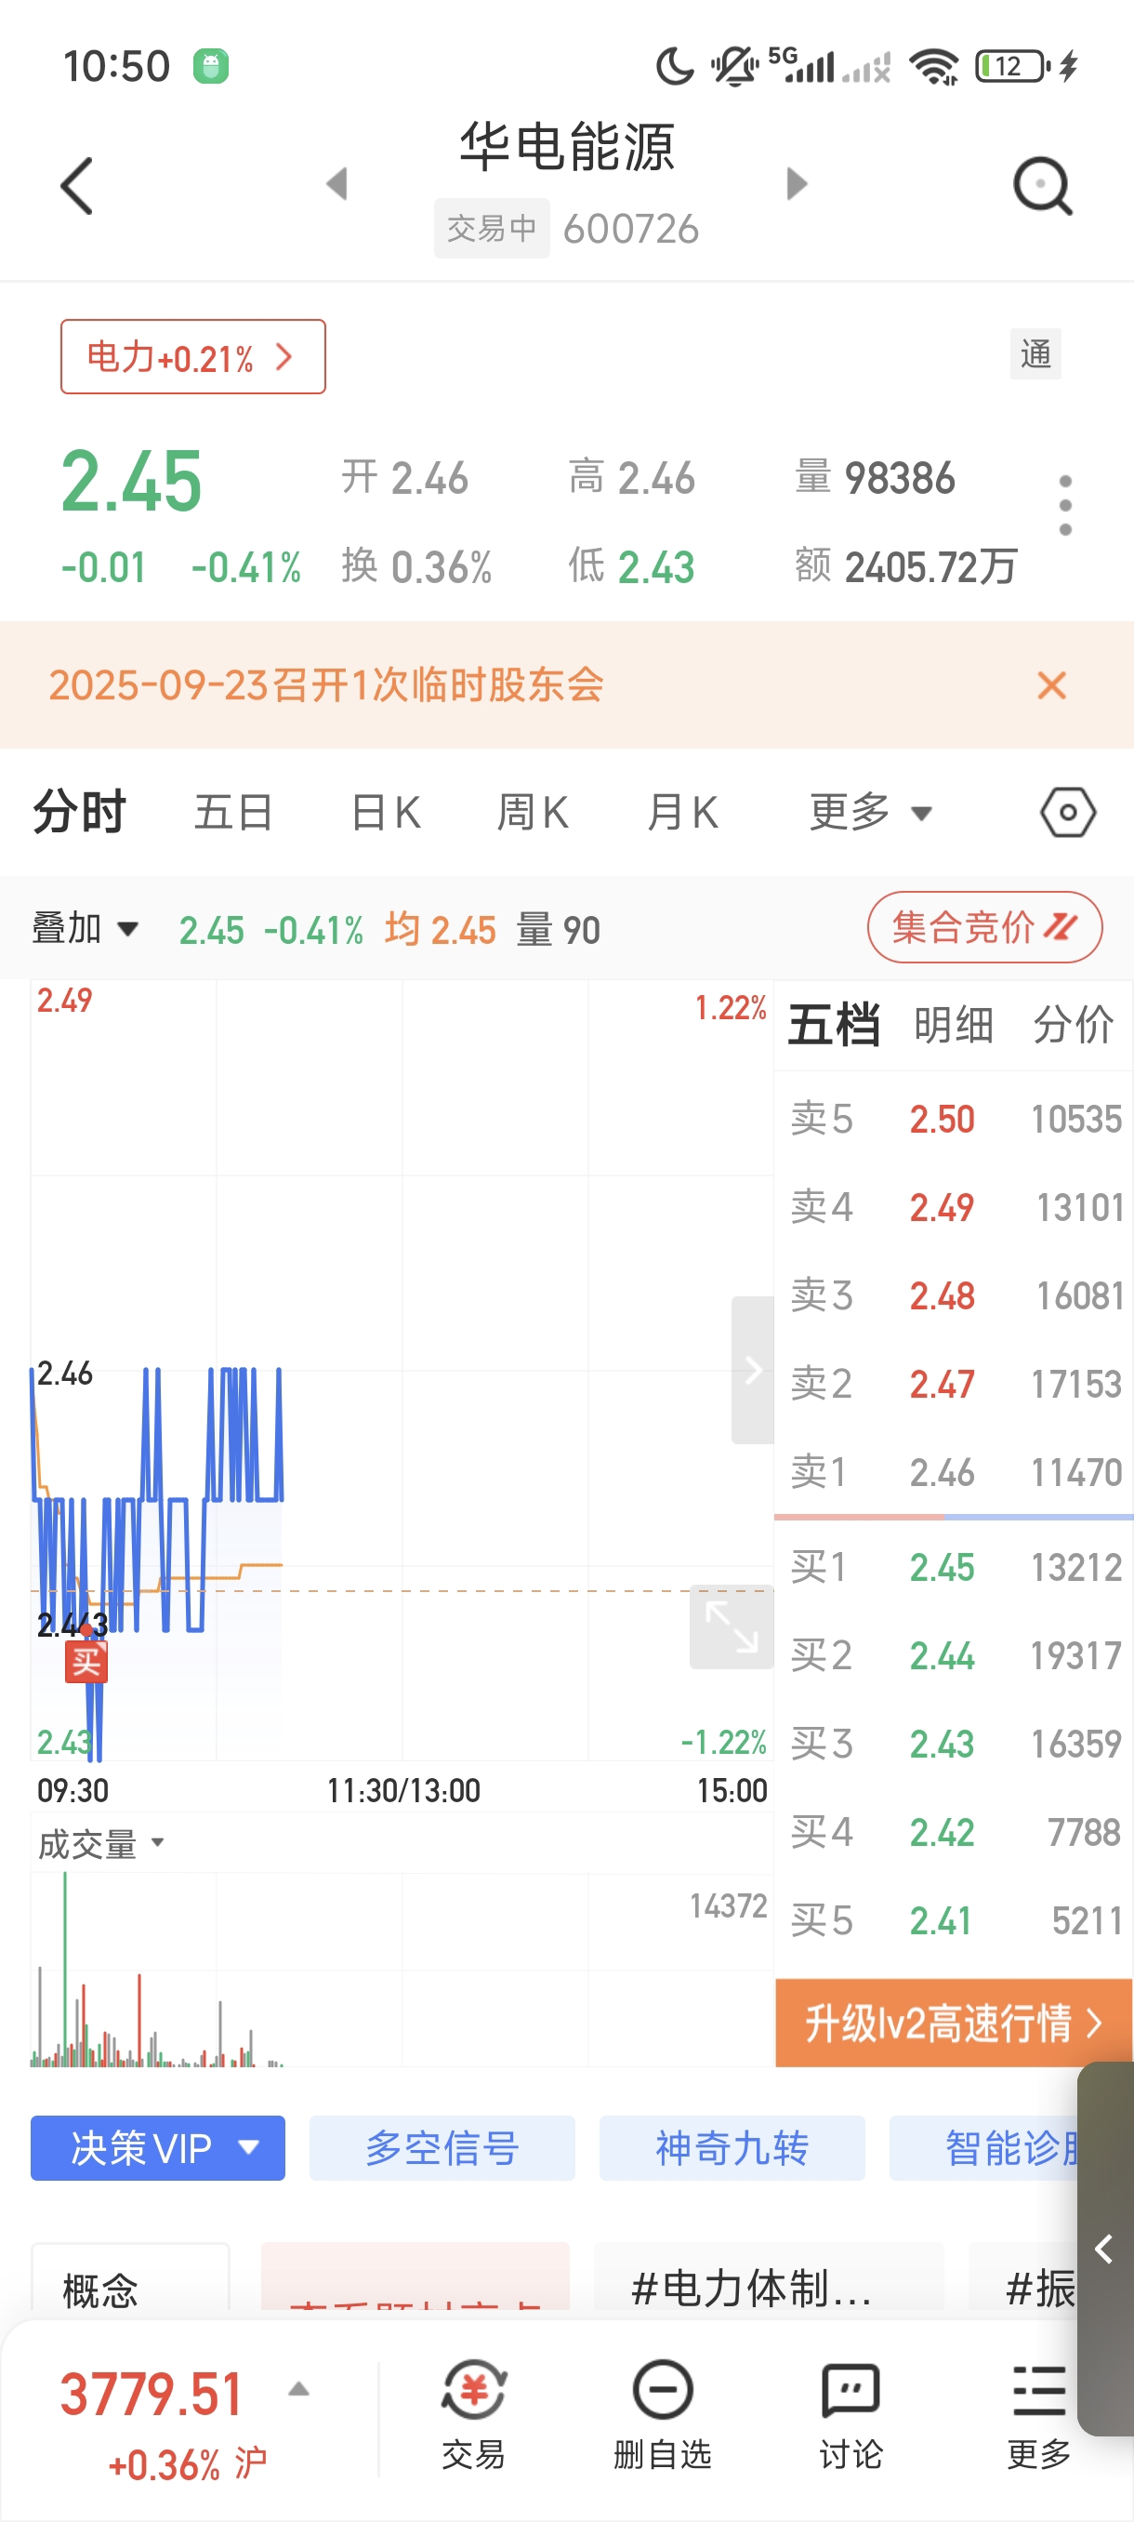Tap the 华电能源 title
The height and width of the screenshot is (2522, 1134).
click(568, 147)
